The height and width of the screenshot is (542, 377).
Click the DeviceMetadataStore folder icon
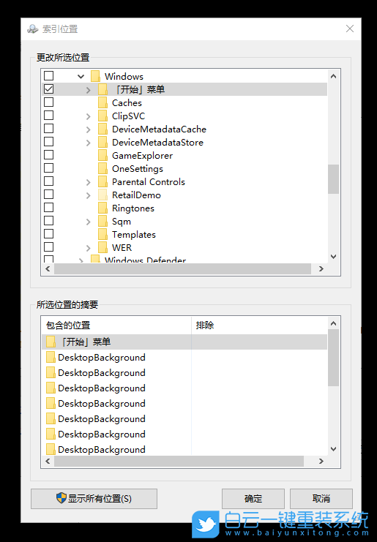point(102,142)
